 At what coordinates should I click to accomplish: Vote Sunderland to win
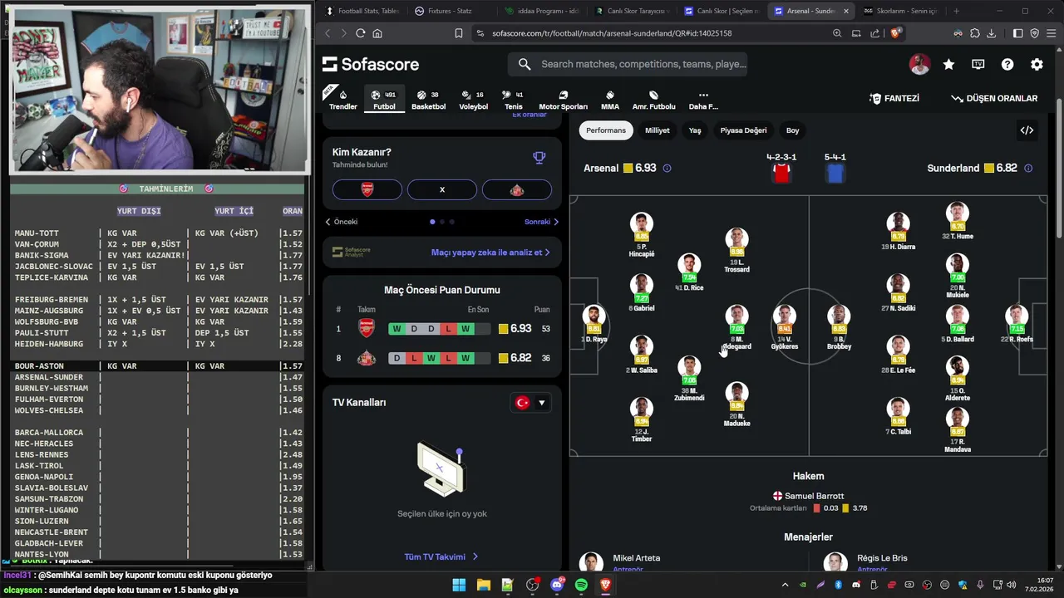(x=516, y=189)
